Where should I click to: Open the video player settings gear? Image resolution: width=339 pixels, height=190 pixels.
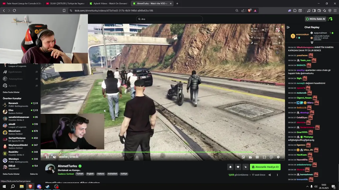point(278,157)
